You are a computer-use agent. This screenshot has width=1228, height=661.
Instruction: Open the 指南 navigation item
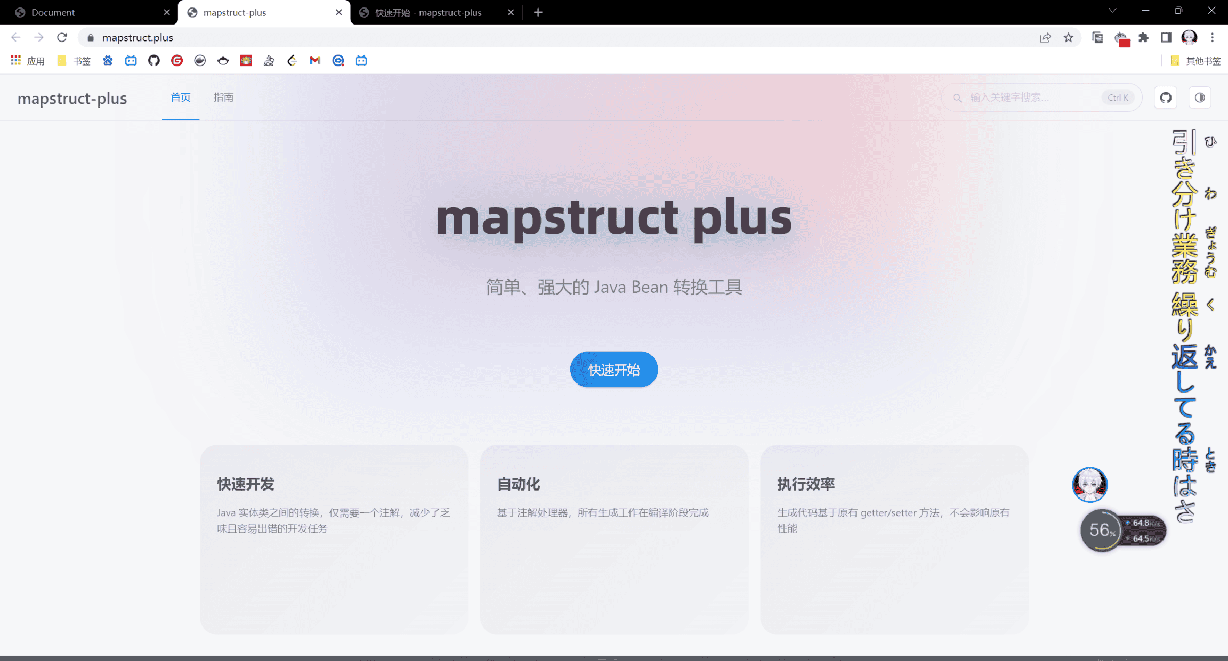223,97
